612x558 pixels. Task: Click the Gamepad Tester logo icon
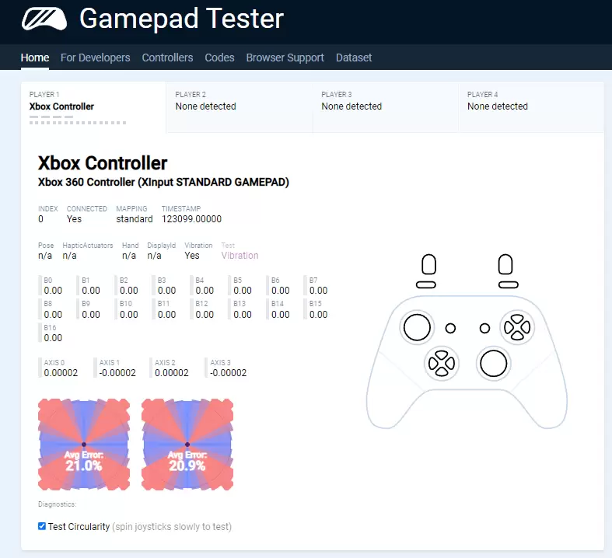44,19
